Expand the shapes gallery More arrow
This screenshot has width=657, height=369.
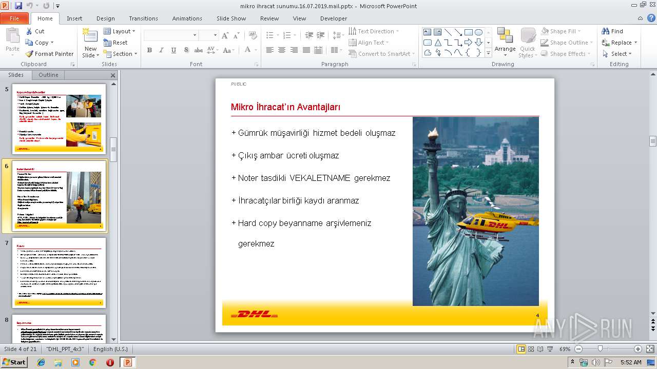coord(488,52)
